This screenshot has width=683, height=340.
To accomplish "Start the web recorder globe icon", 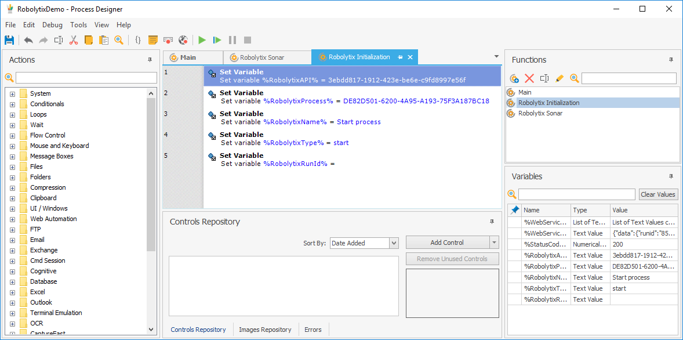I will [x=183, y=40].
